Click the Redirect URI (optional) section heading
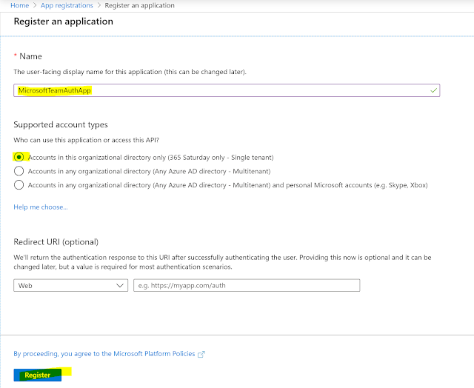The image size is (474, 388). (56, 242)
